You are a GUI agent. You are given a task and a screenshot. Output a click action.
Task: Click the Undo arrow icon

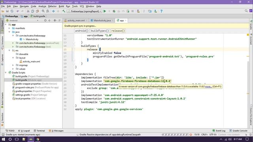pyautogui.click(x=17, y=11)
